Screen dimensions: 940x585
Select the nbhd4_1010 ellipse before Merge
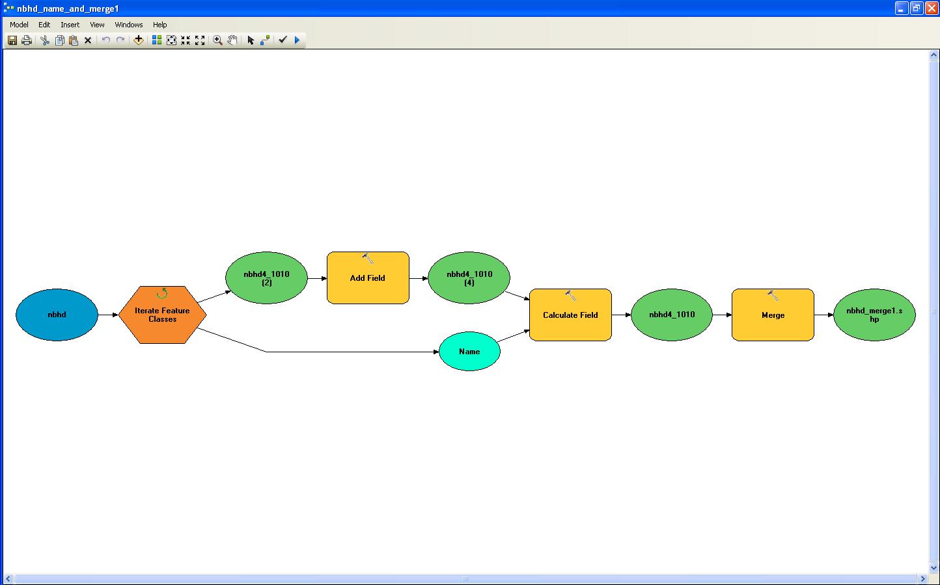point(672,315)
